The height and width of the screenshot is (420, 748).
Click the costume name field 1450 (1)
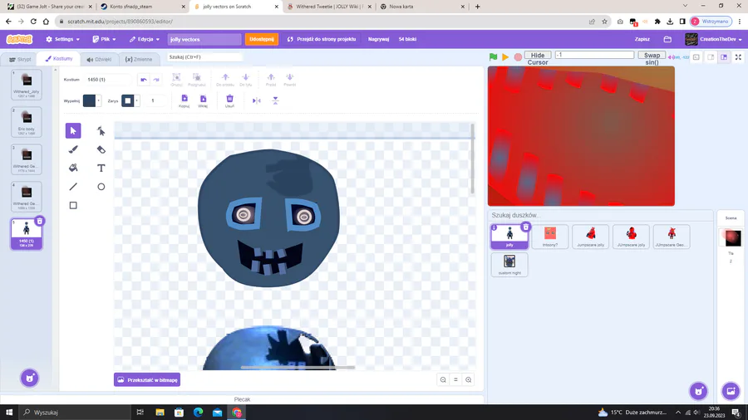pos(108,80)
